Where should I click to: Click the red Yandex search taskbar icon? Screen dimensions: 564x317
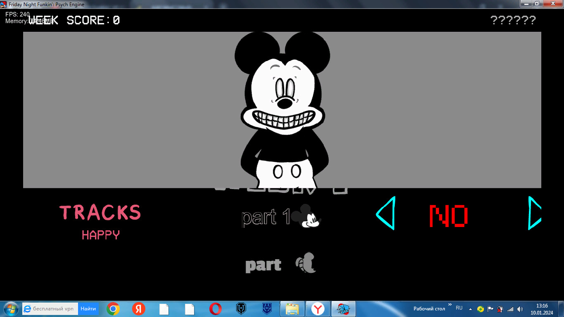tap(138, 308)
